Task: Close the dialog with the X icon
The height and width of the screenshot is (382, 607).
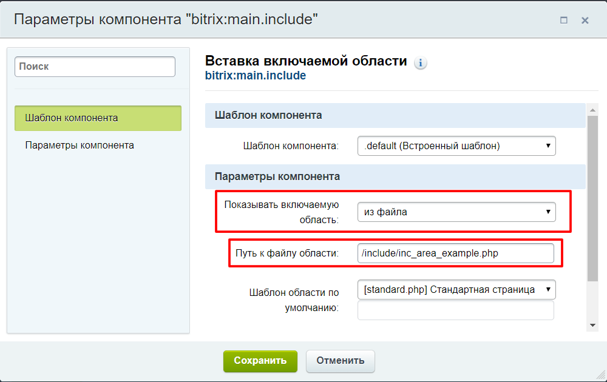Action: pos(585,20)
